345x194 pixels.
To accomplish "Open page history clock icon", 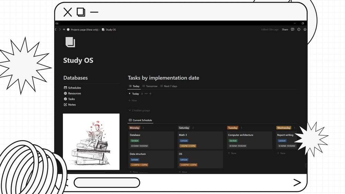I will tap(299, 30).
